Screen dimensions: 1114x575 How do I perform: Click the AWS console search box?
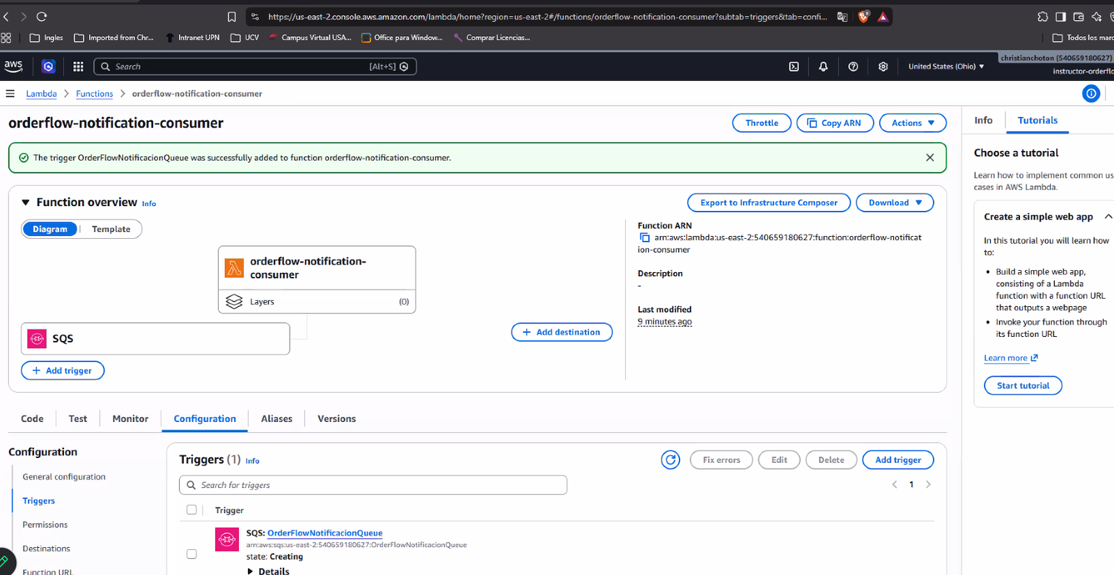point(255,66)
